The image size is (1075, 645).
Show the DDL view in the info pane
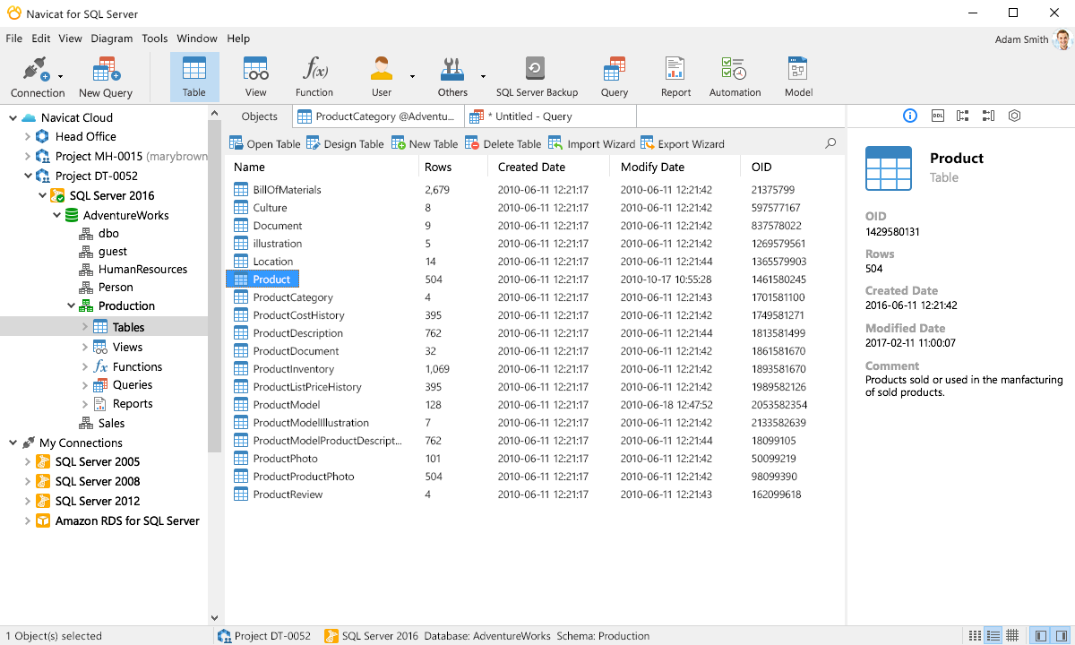[937, 116]
